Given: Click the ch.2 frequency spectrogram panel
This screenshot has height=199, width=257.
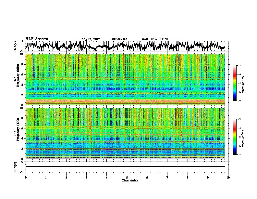Looking at the screenshot, I should click(125, 133).
